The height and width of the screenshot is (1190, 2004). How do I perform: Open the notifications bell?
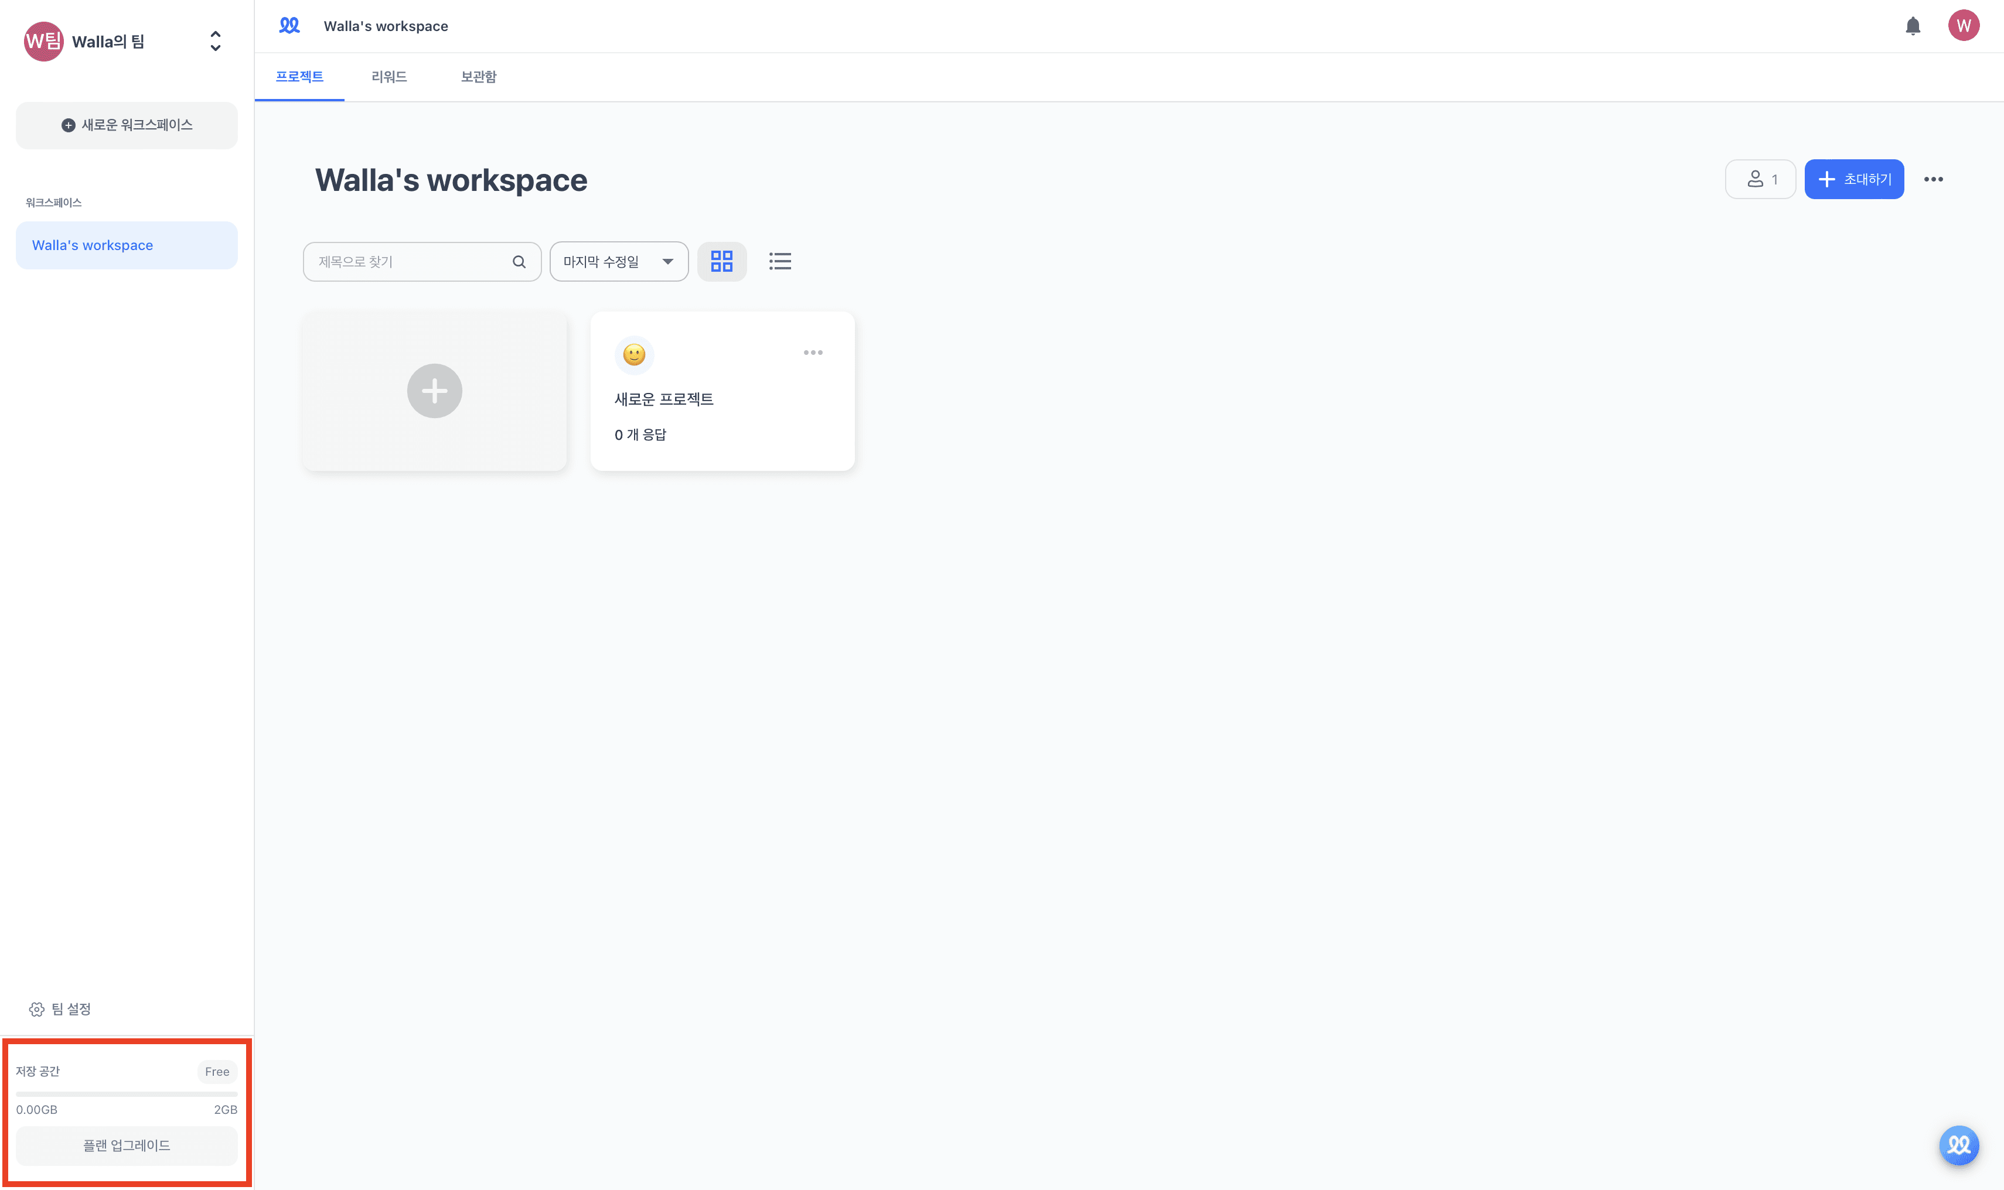1913,26
